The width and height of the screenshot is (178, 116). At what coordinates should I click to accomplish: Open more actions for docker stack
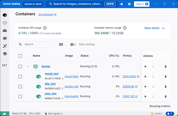click(153, 67)
